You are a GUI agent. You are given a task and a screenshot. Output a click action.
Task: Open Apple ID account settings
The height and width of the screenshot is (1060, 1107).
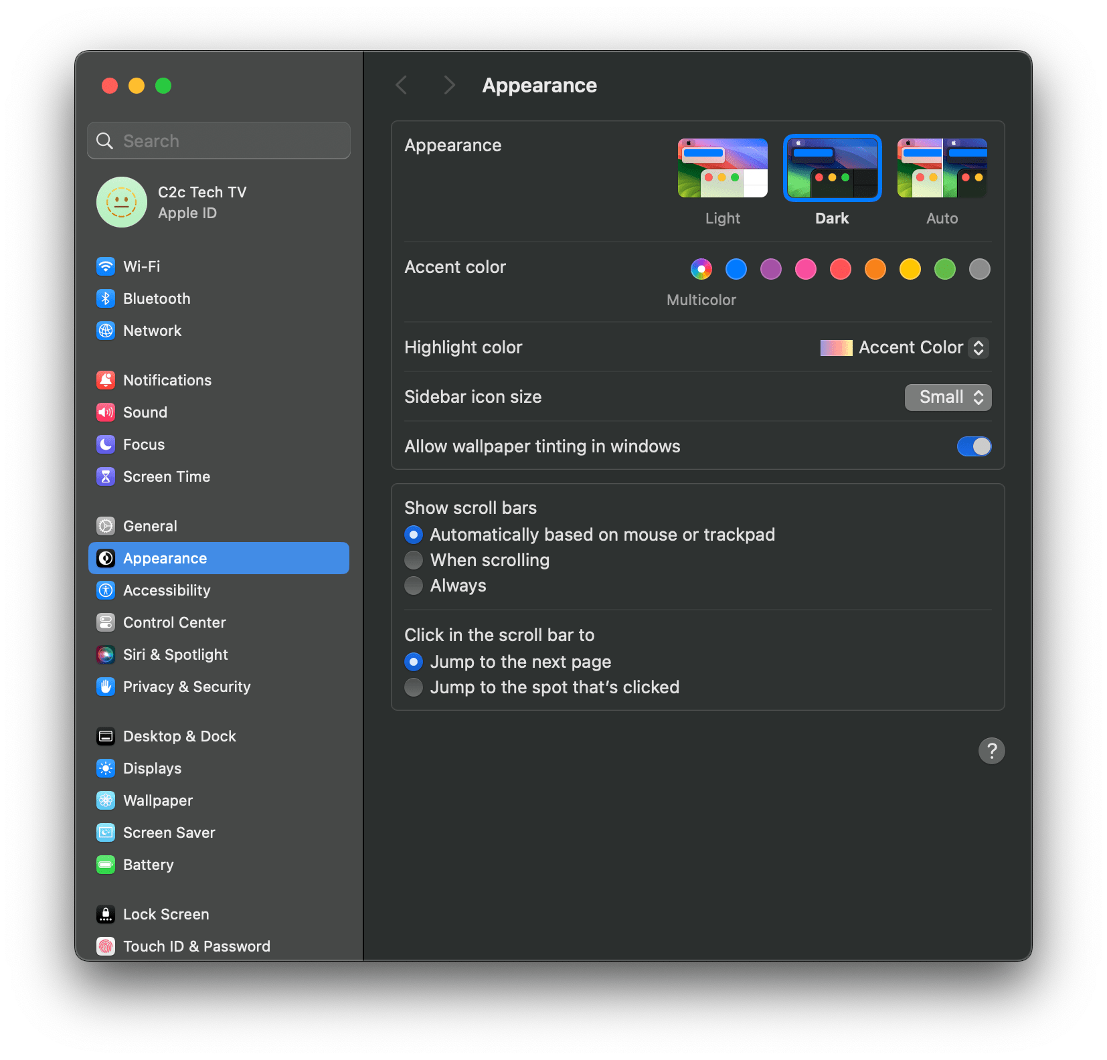[201, 202]
